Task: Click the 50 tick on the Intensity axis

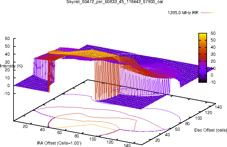Action: click(7, 46)
